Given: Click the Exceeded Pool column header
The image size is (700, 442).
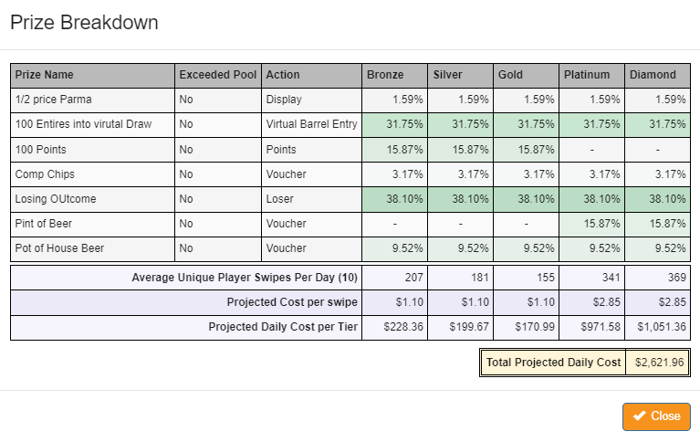Looking at the screenshot, I should (x=218, y=75).
